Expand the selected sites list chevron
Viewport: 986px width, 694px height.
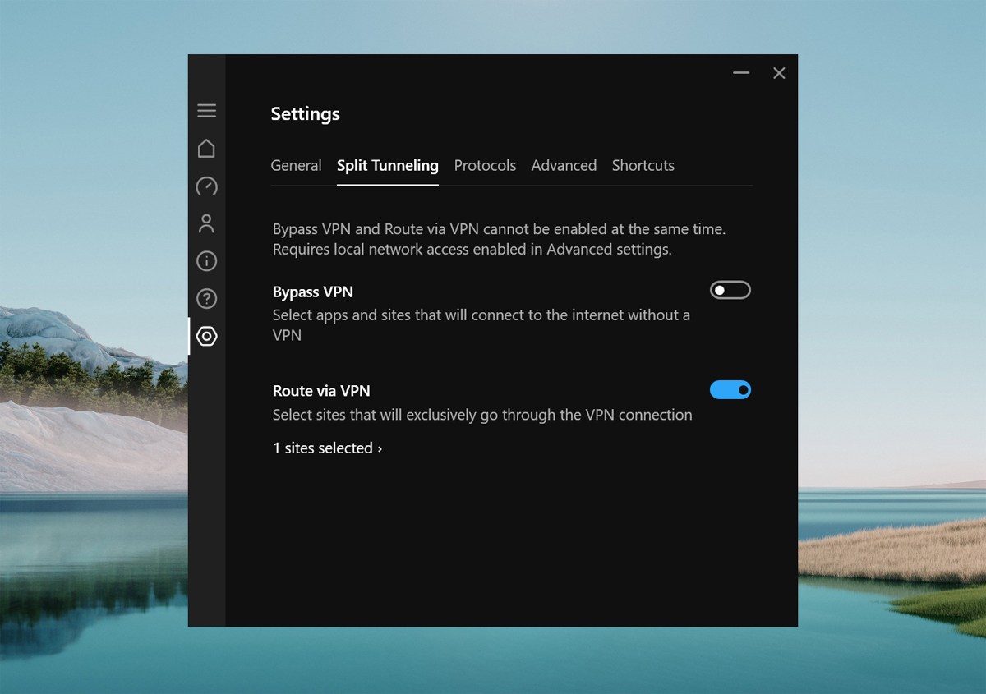(x=380, y=448)
